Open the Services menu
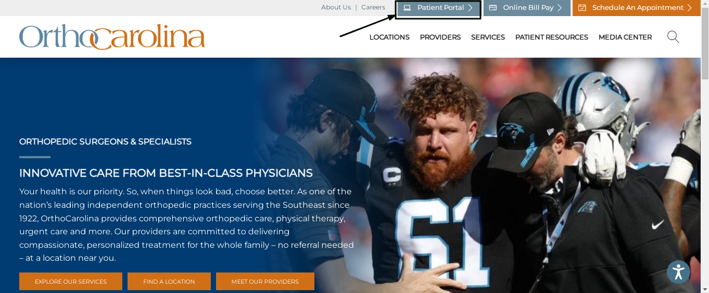Image resolution: width=709 pixels, height=293 pixels. coord(488,37)
